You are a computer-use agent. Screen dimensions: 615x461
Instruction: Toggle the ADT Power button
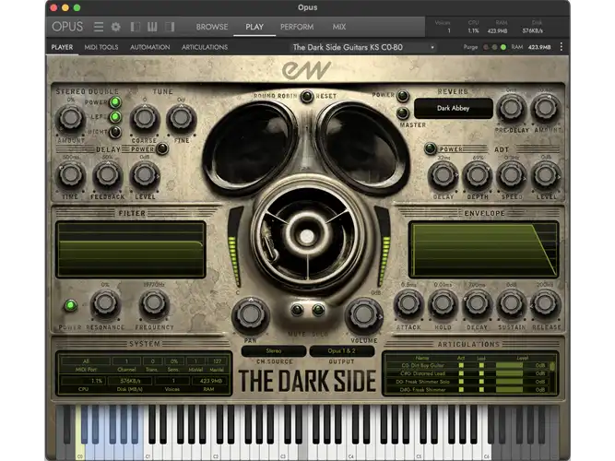click(x=431, y=148)
